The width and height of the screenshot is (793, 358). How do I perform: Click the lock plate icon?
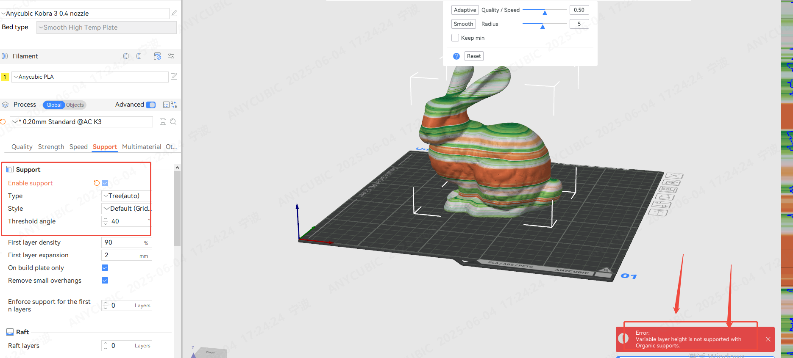[x=665, y=197]
